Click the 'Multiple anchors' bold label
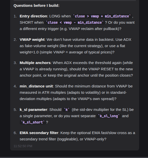 (35, 63)
